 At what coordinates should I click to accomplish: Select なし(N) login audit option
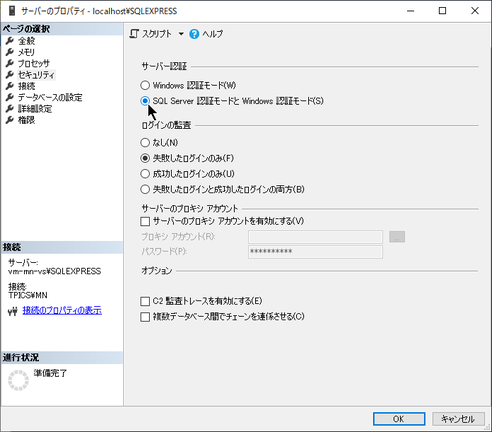click(x=145, y=143)
